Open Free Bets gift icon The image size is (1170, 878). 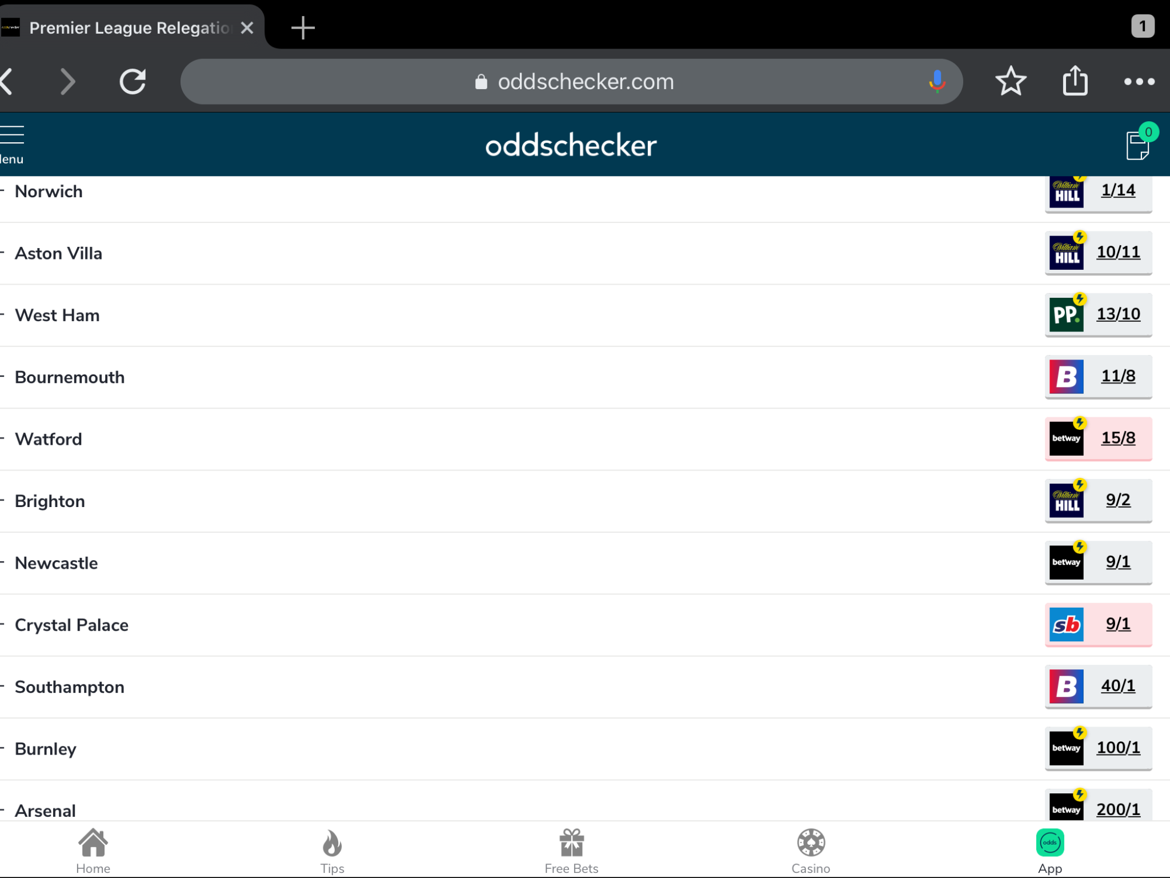571,851
